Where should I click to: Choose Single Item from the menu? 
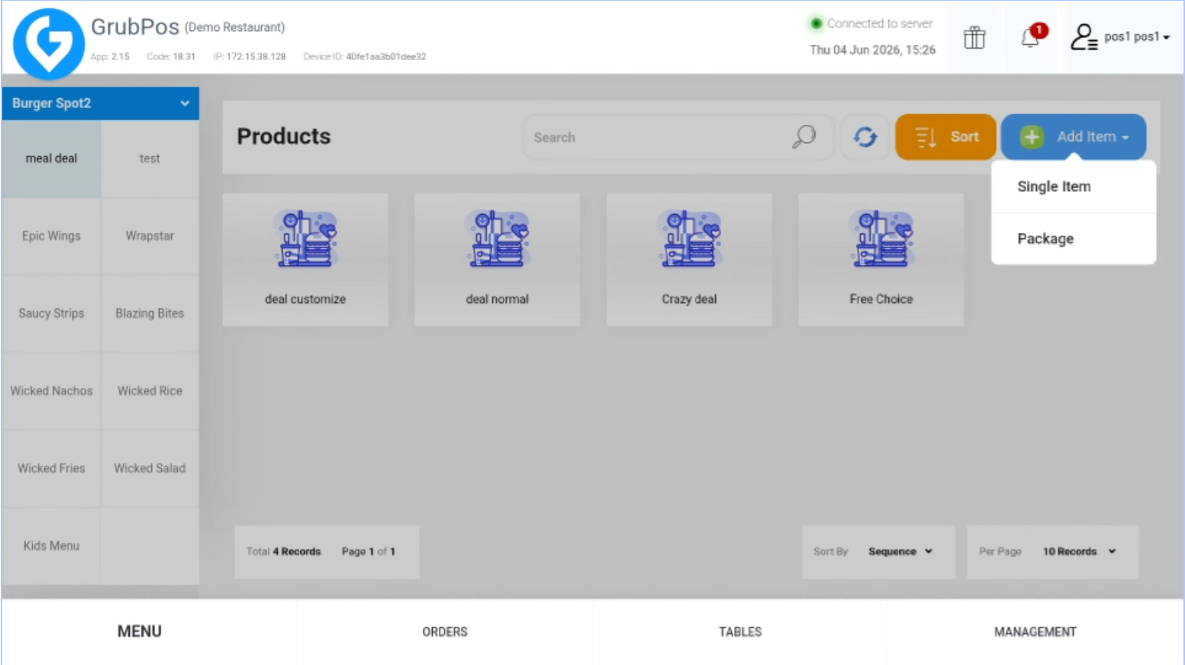pyautogui.click(x=1073, y=186)
